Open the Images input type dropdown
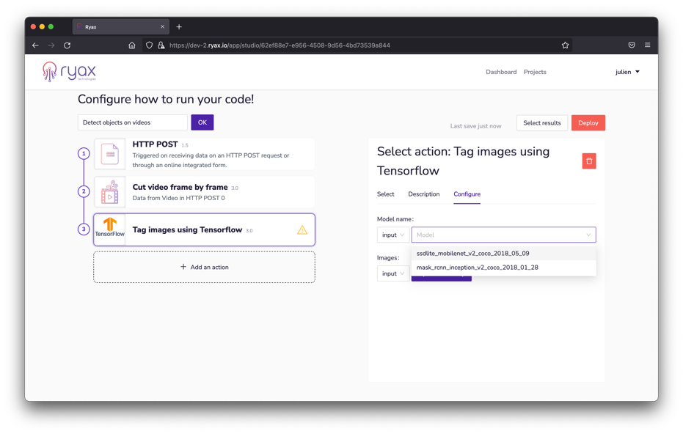Image resolution: width=683 pixels, height=434 pixels. pos(392,273)
